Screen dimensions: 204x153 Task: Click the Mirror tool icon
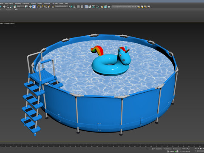pos(71,7)
